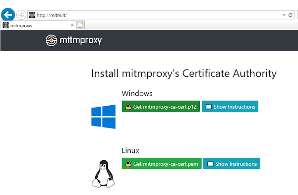Click the mitmproxy brand name text
298x195 pixels.
click(x=81, y=40)
